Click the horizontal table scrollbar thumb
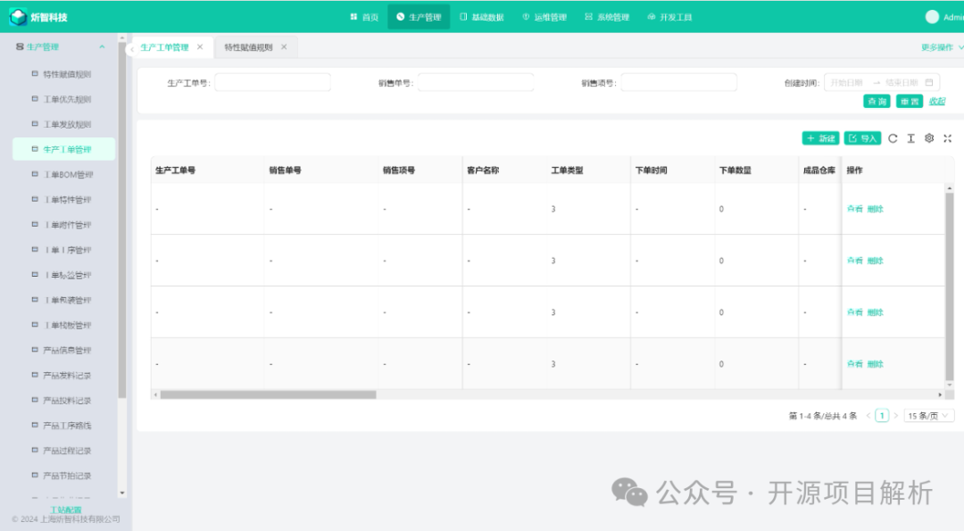The height and width of the screenshot is (531, 964). [268, 394]
